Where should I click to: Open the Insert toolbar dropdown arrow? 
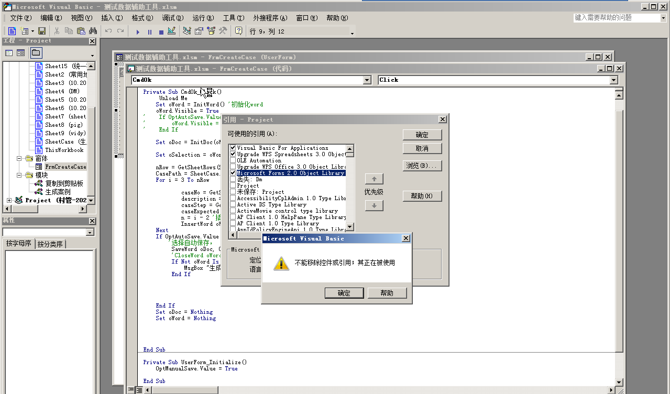click(x=32, y=30)
